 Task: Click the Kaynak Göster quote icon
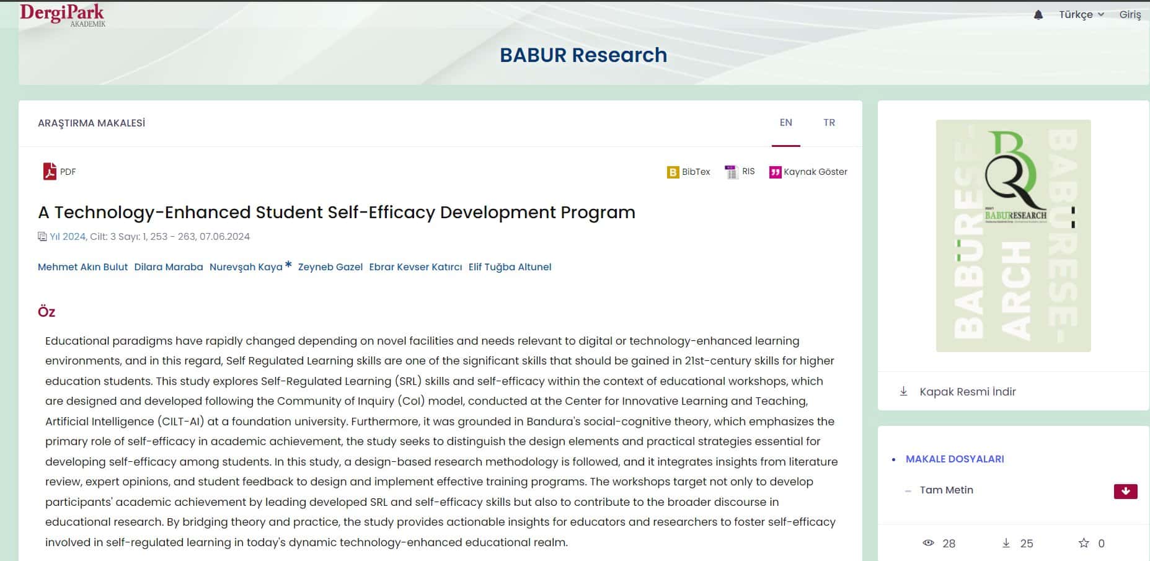(775, 172)
